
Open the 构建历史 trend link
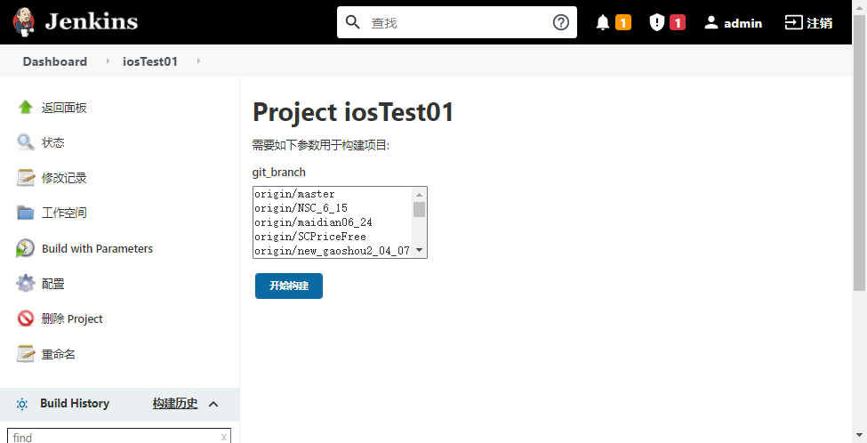(x=175, y=404)
